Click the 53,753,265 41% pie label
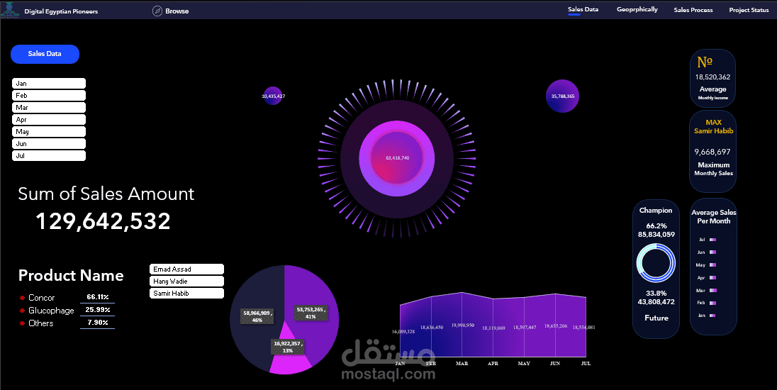This screenshot has width=777, height=390. pyautogui.click(x=311, y=313)
